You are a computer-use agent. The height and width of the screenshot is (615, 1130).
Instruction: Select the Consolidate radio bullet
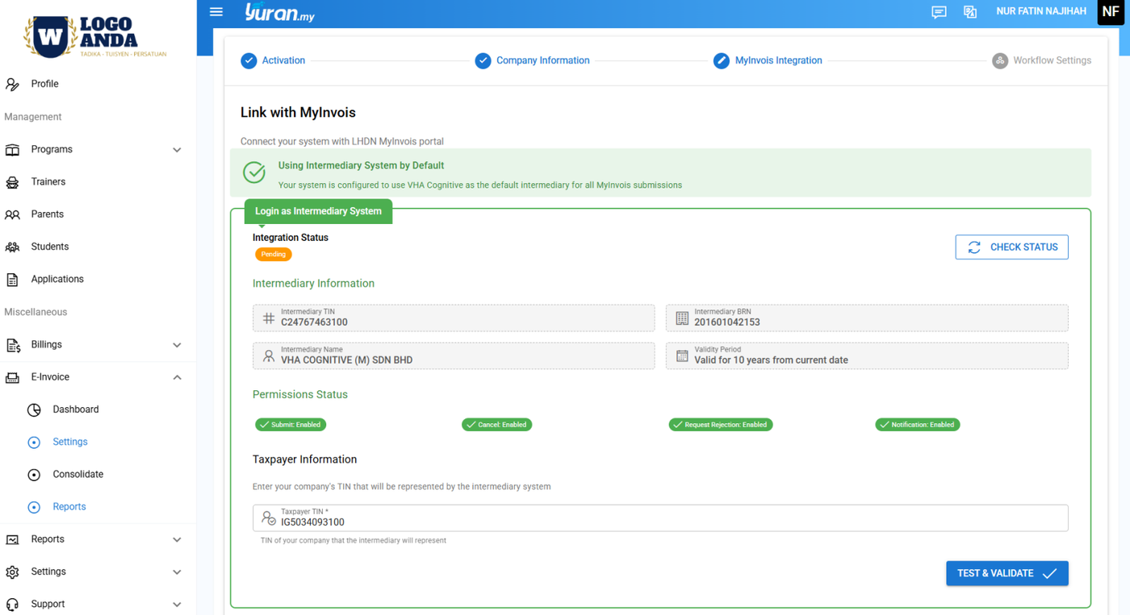tap(34, 475)
